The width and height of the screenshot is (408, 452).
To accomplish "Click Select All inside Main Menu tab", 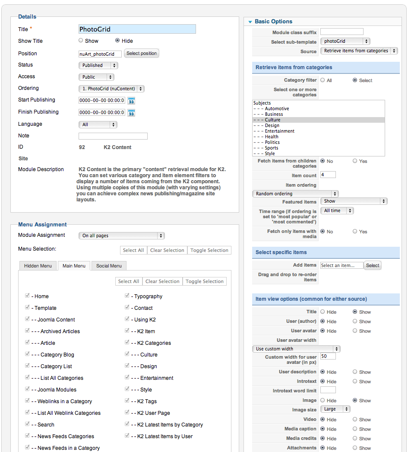I will [128, 281].
